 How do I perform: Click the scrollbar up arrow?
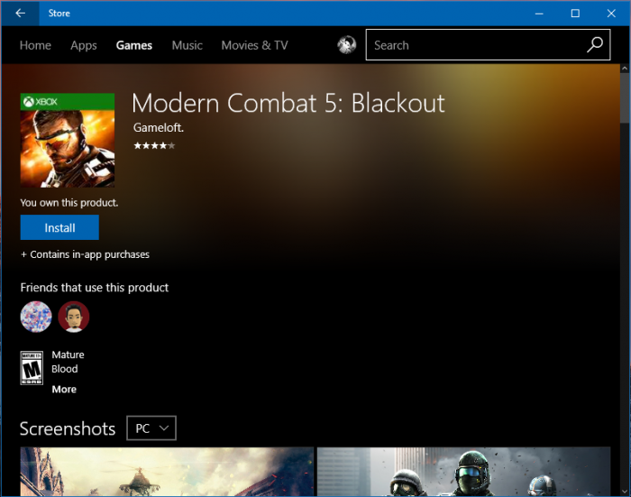(625, 69)
